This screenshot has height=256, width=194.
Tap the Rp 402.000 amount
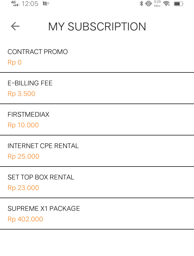pyautogui.click(x=25, y=219)
